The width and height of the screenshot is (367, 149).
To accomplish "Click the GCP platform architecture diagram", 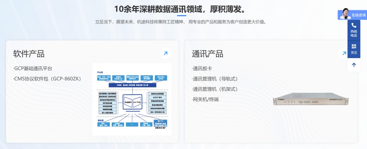I will point(132,99).
